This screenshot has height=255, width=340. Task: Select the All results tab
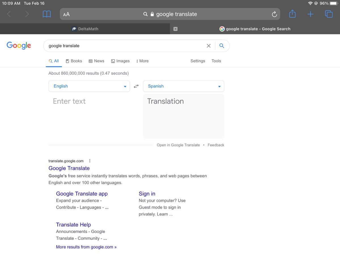point(54,61)
